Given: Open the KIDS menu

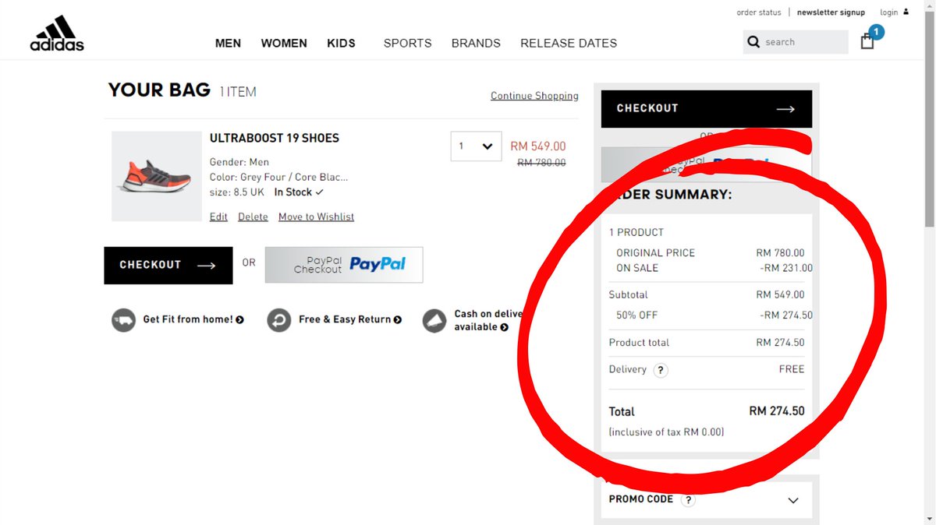Looking at the screenshot, I should tap(341, 44).
